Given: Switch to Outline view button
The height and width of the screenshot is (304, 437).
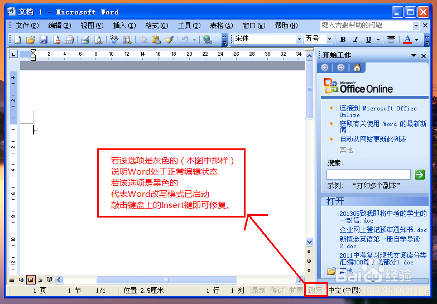Looking at the screenshot, I should tap(40, 279).
